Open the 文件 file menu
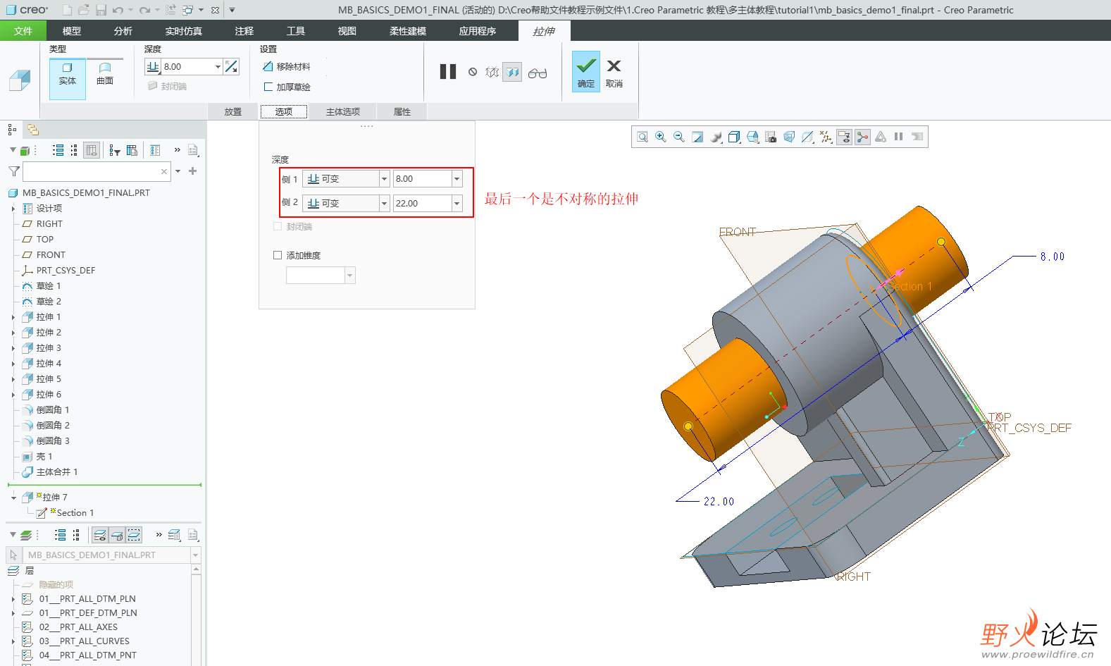The width and height of the screenshot is (1111, 666). point(23,31)
